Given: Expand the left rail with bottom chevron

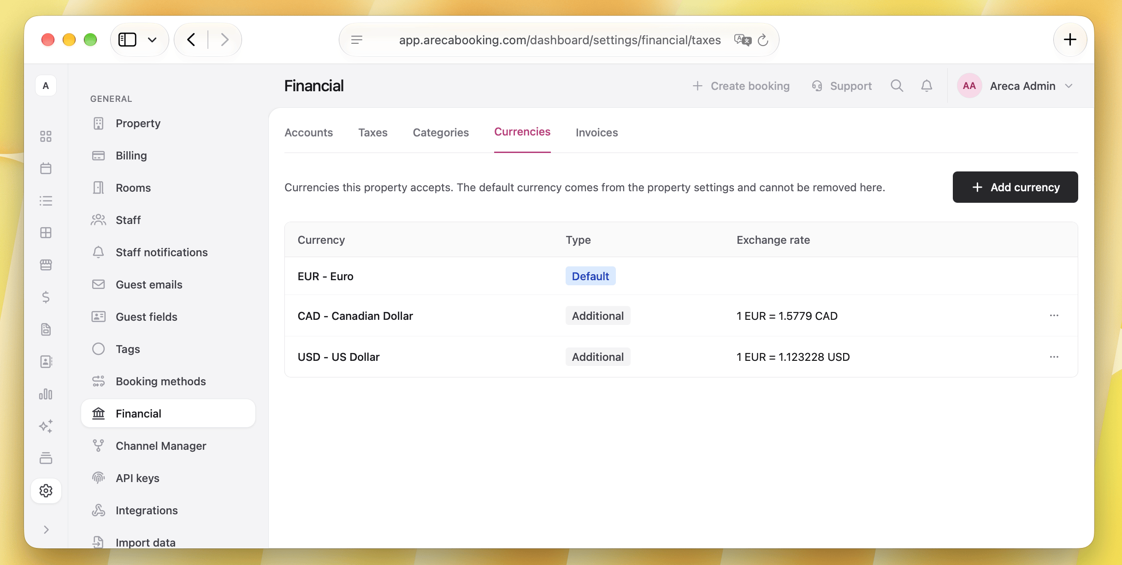Looking at the screenshot, I should pyautogui.click(x=46, y=530).
